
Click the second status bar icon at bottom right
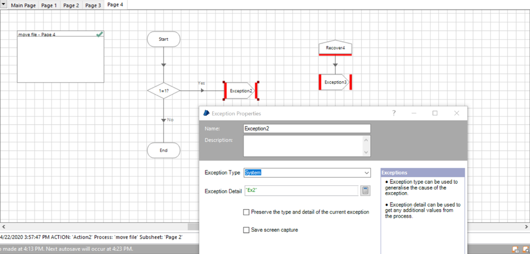click(526, 250)
